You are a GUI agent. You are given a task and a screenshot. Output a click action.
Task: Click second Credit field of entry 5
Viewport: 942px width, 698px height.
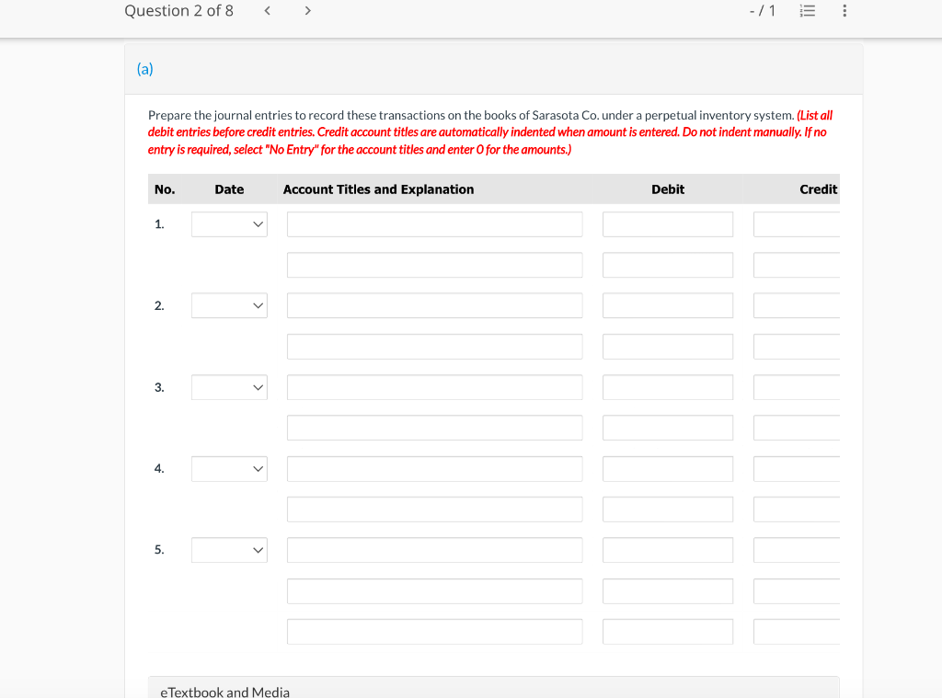(797, 591)
